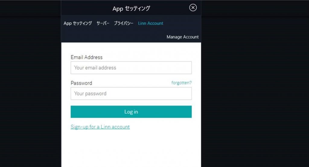Click the dimmed background left of the dialog
Viewport: 309px width, 167px height.
(30, 90)
